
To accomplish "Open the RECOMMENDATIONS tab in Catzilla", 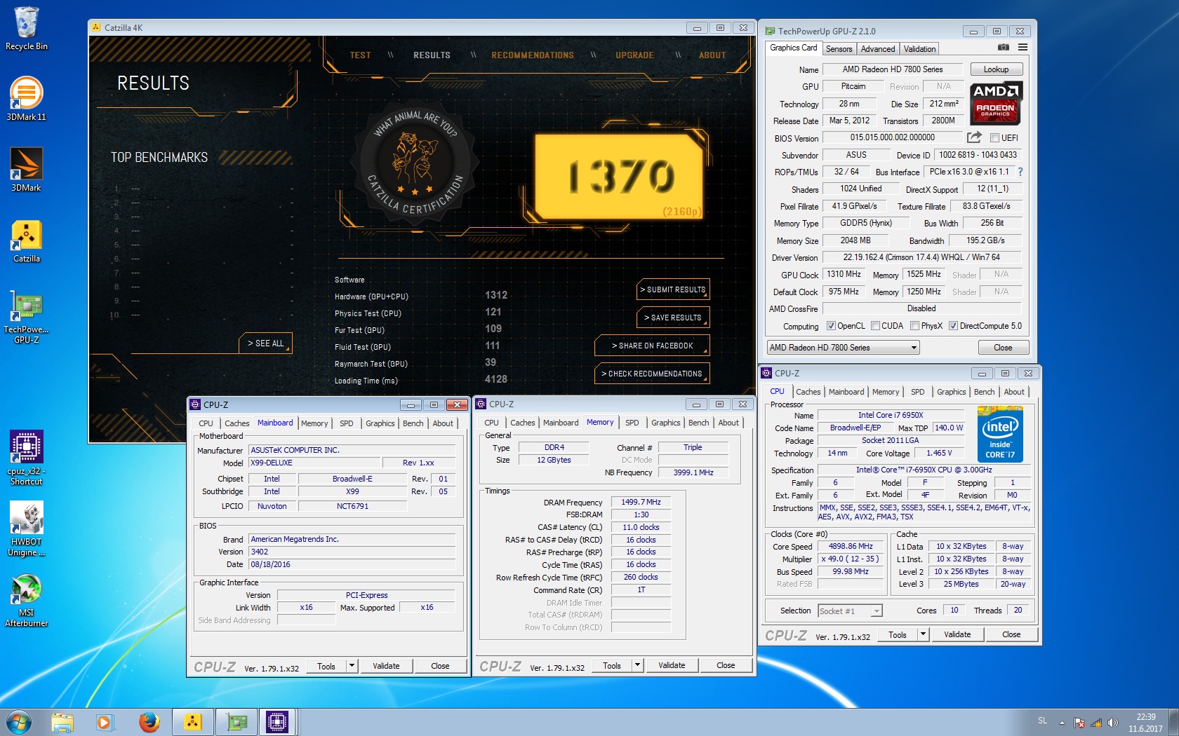I will point(532,55).
